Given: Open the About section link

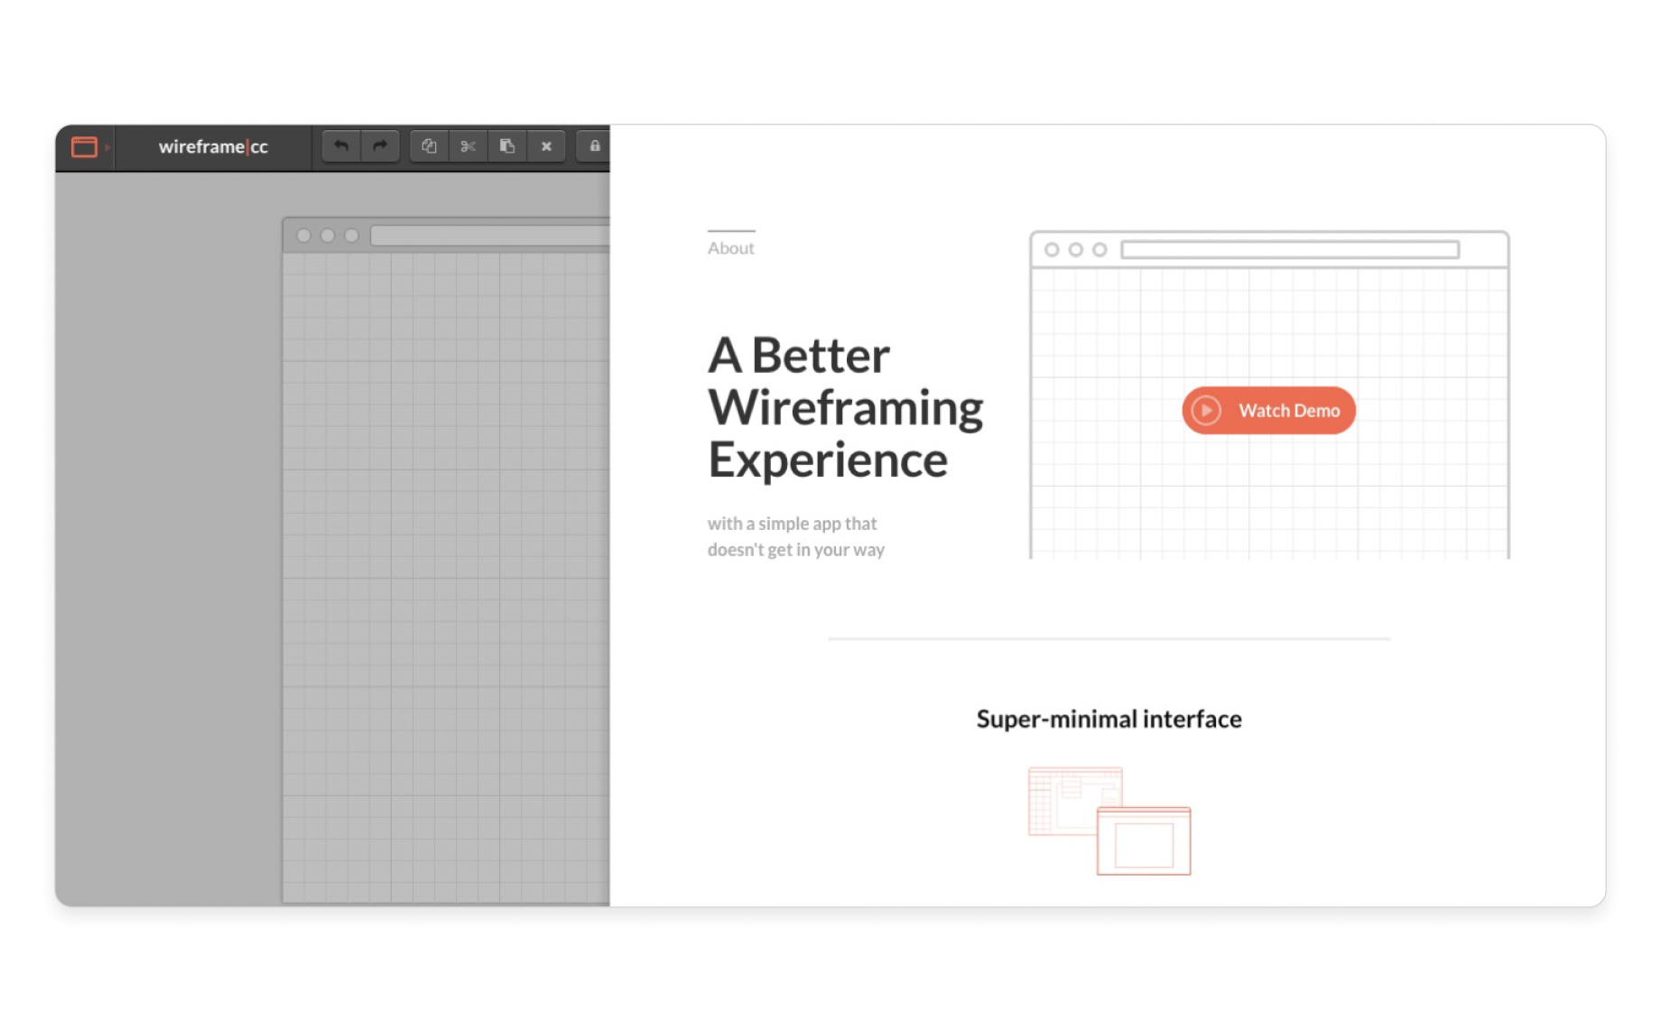Looking at the screenshot, I should [730, 248].
